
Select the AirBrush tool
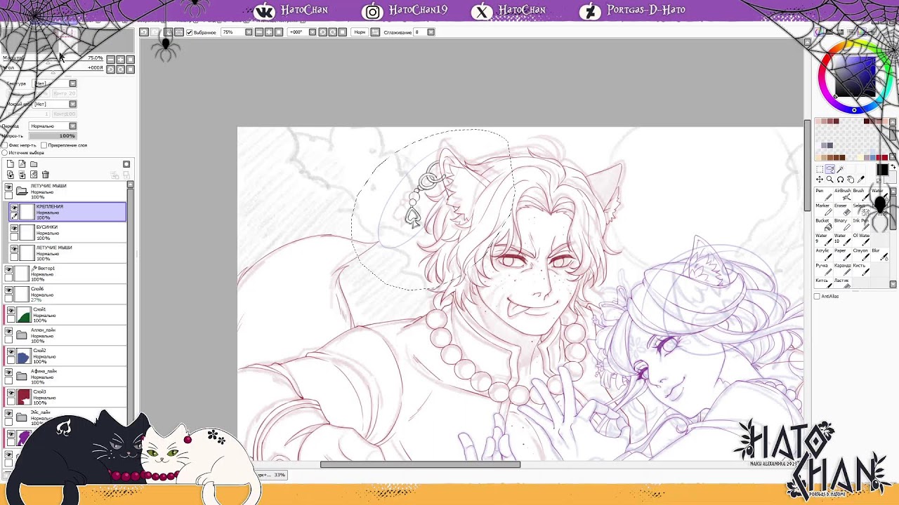pyautogui.click(x=841, y=194)
